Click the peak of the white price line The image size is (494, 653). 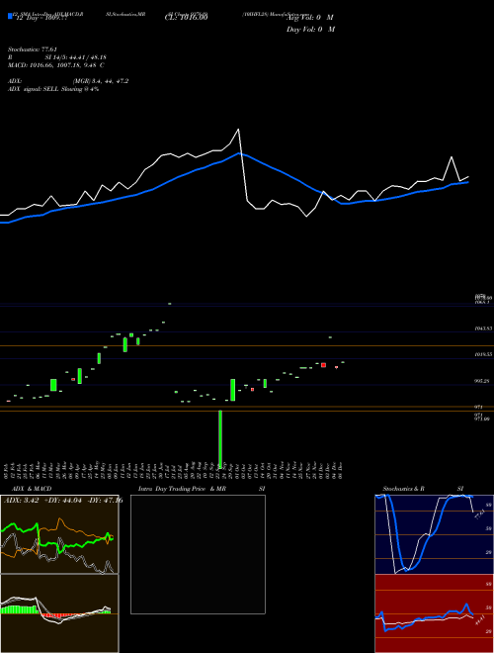[238, 130]
